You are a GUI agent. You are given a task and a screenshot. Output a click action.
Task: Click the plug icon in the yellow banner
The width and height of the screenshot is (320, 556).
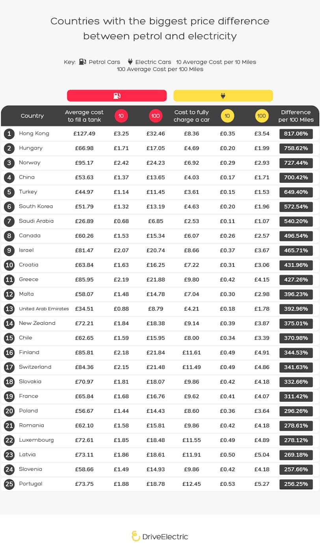point(223,96)
